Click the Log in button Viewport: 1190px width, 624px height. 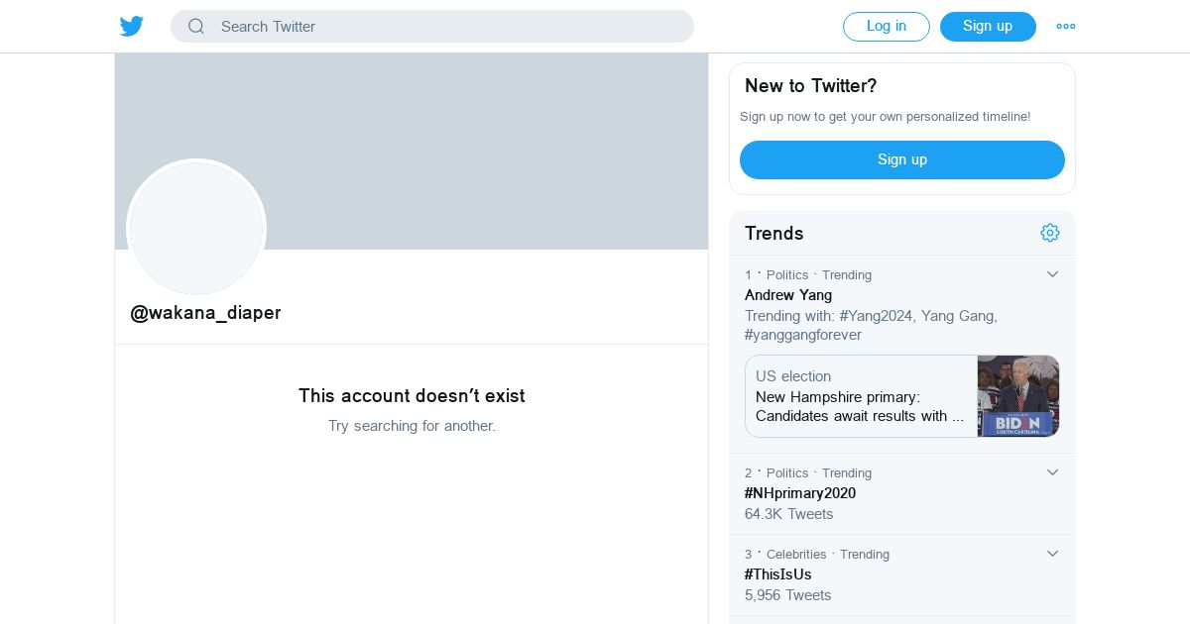click(886, 27)
